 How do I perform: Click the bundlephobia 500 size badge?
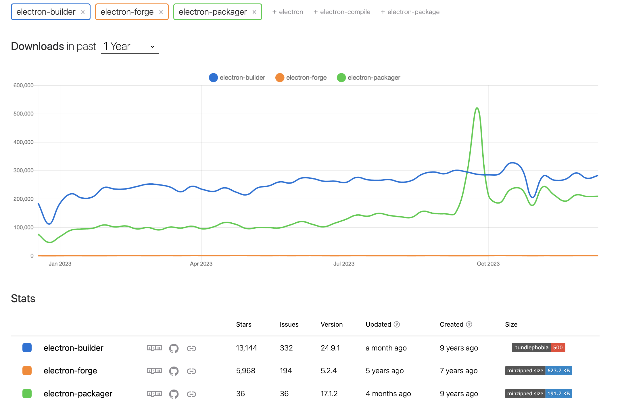coord(538,348)
